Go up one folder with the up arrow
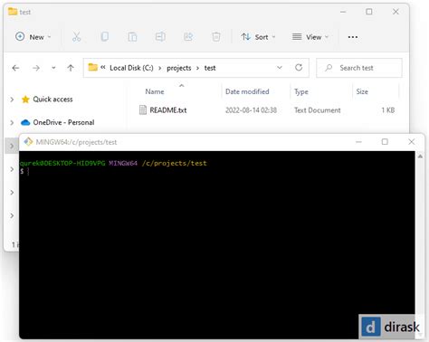The image size is (429, 342). [x=71, y=68]
